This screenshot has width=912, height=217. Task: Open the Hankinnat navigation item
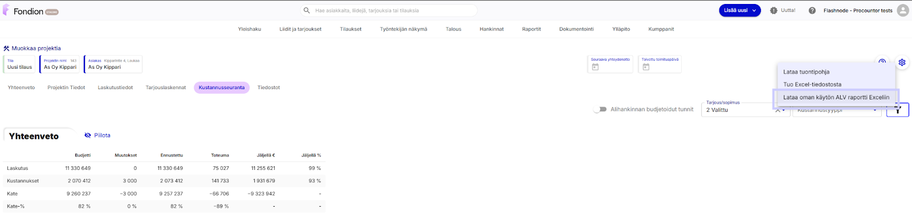click(x=492, y=29)
